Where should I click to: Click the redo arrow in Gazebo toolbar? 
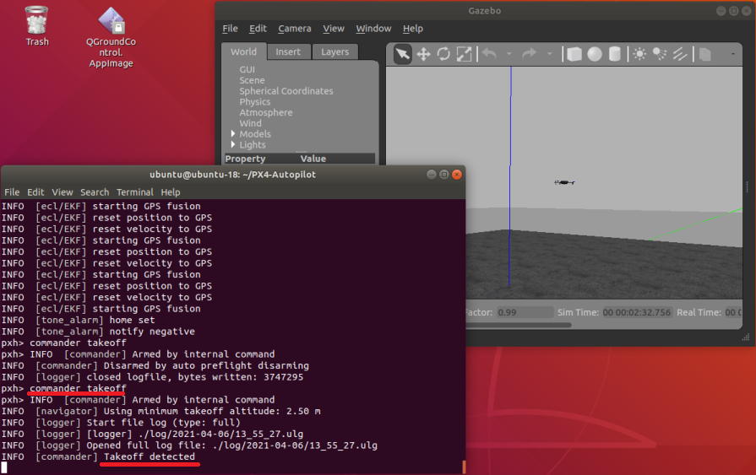click(x=530, y=54)
